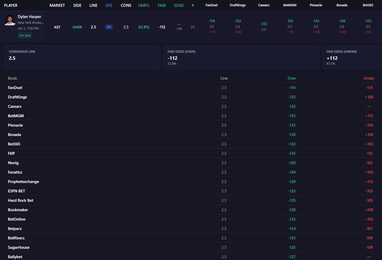Click Fliff's -110 under odds
The width and height of the screenshot is (382, 260).
click(x=369, y=153)
